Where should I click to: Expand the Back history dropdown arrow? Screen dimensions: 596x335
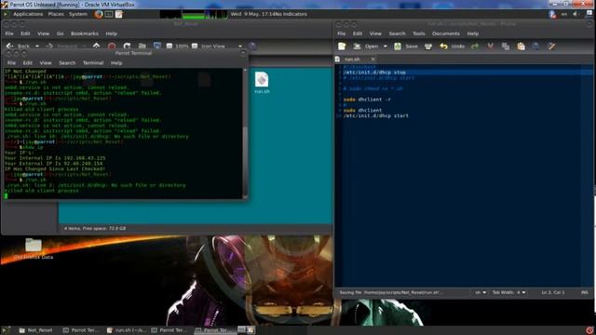click(x=37, y=46)
